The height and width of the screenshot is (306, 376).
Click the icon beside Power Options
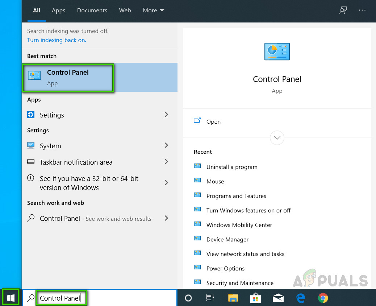tap(197, 267)
